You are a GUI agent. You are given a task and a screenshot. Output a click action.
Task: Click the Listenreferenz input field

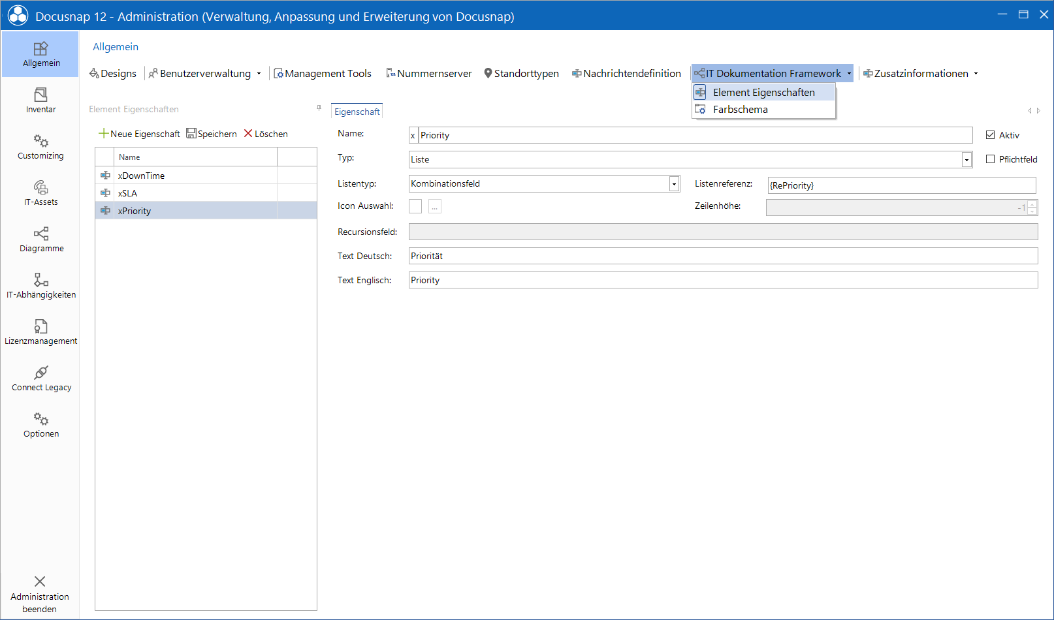(902, 185)
